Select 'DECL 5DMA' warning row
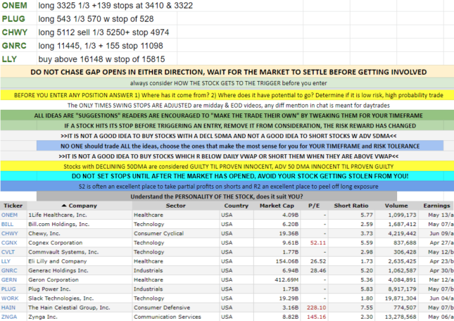 click(x=227, y=136)
